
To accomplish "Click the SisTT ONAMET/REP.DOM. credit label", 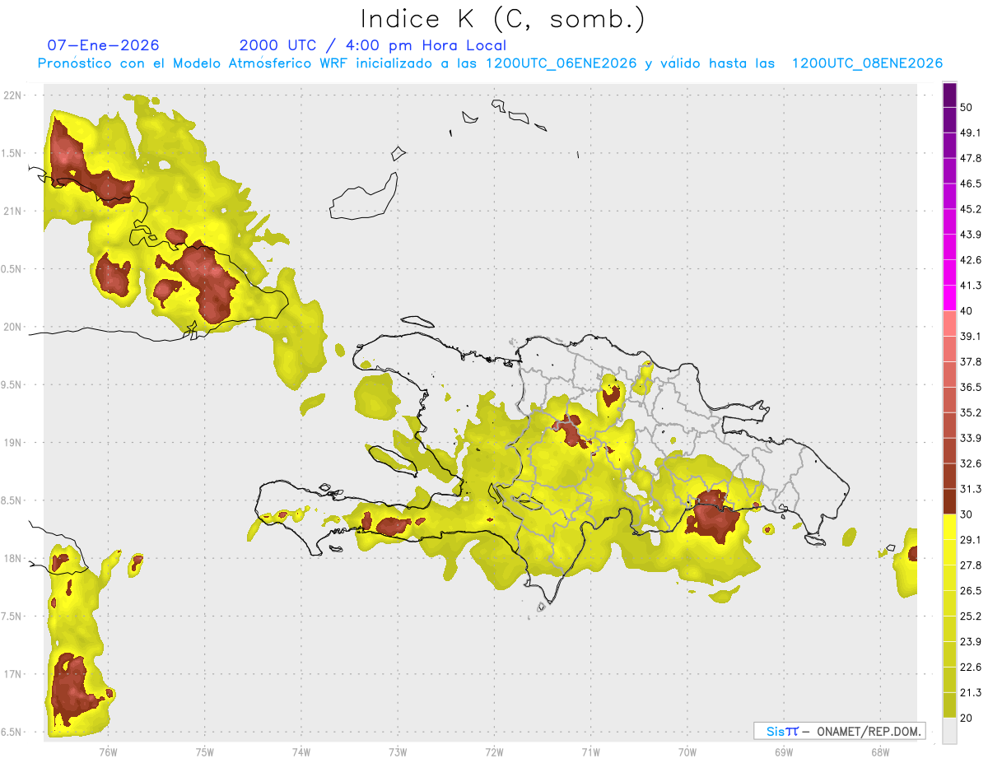I will pyautogui.click(x=839, y=731).
